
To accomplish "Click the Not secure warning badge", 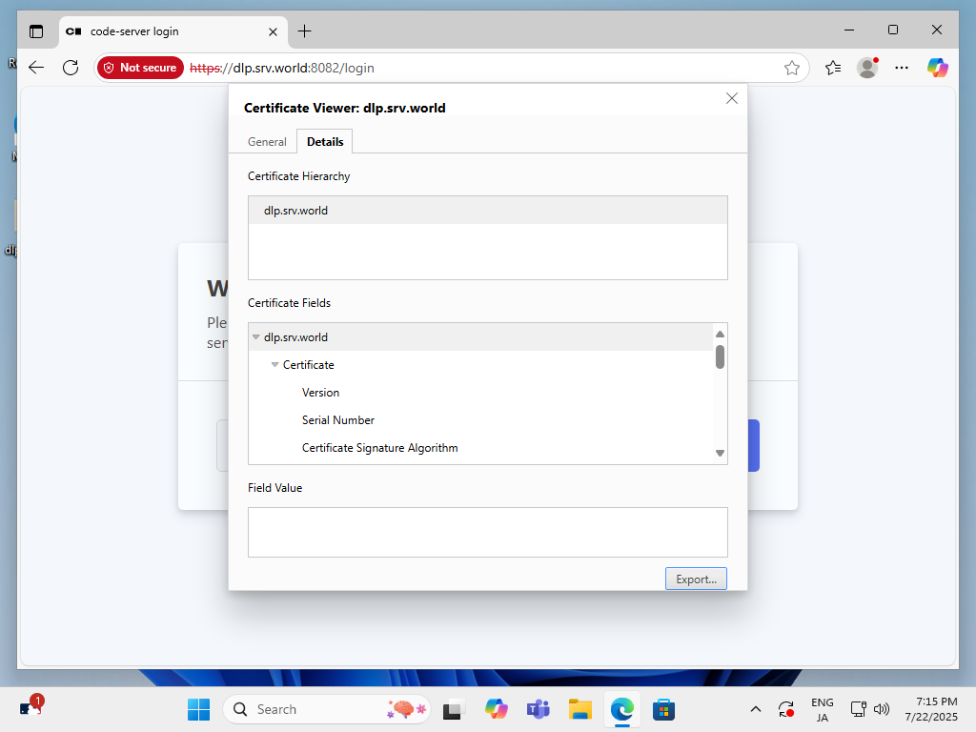I will point(140,68).
